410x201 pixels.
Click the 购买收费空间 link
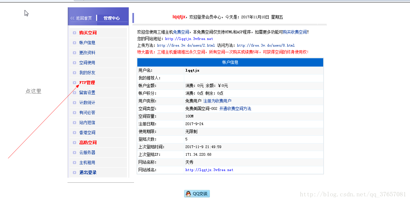click(295, 32)
